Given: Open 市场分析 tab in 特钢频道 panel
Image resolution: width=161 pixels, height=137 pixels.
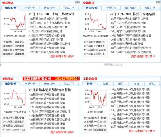Looking at the screenshot, I should pyautogui.click(x=111, y=8).
